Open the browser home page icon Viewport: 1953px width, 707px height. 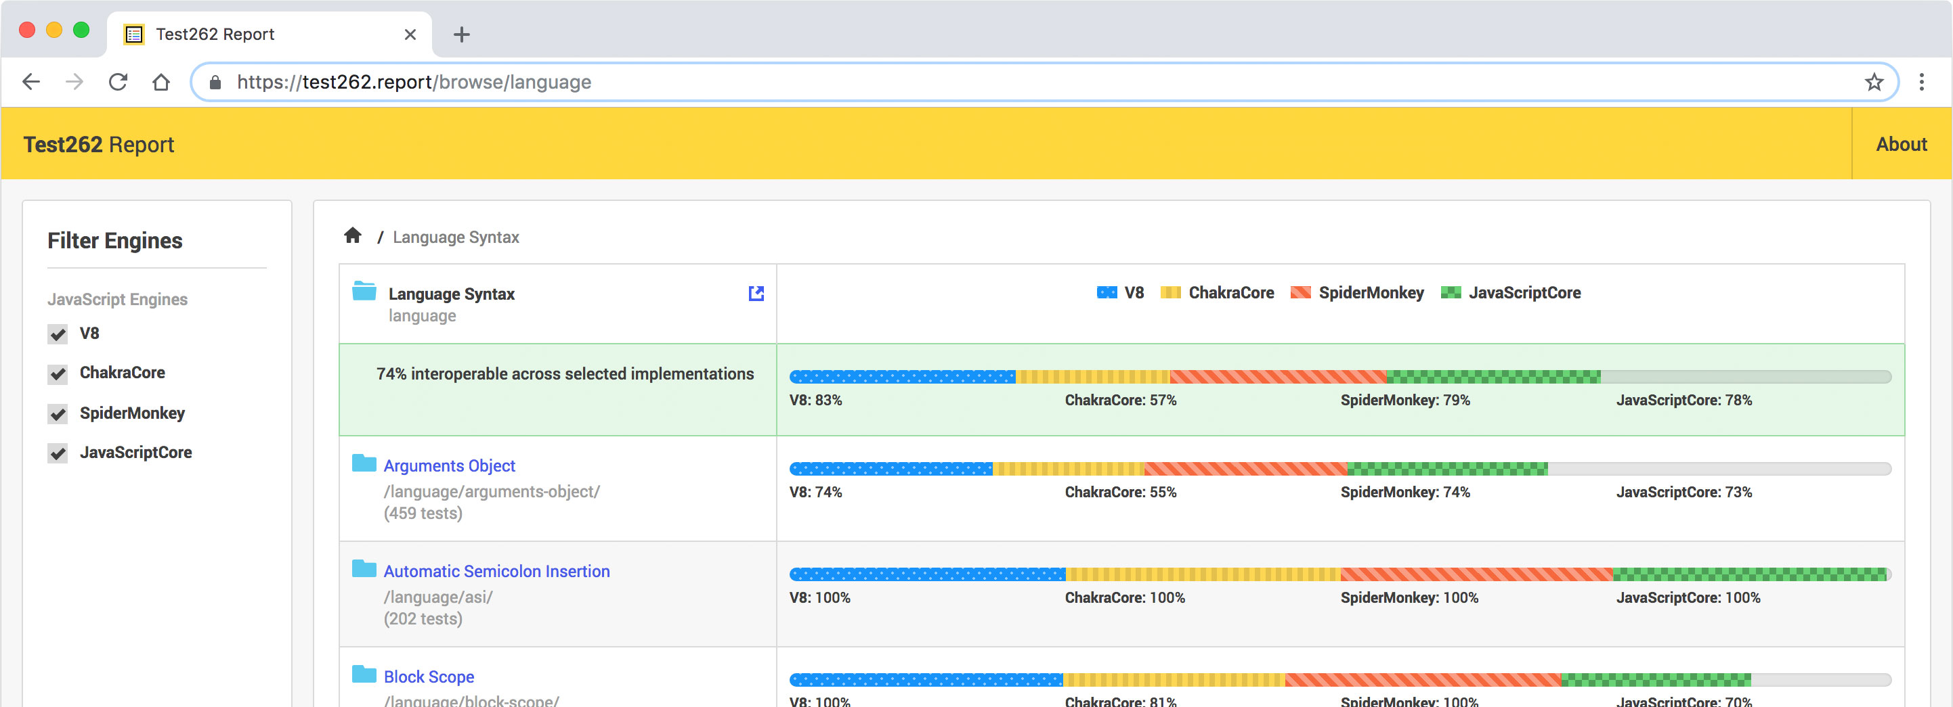160,82
